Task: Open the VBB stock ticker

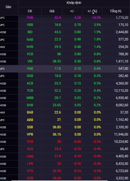Action: 30,25
